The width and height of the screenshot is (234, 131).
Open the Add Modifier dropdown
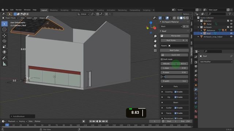[x=216, y=61]
